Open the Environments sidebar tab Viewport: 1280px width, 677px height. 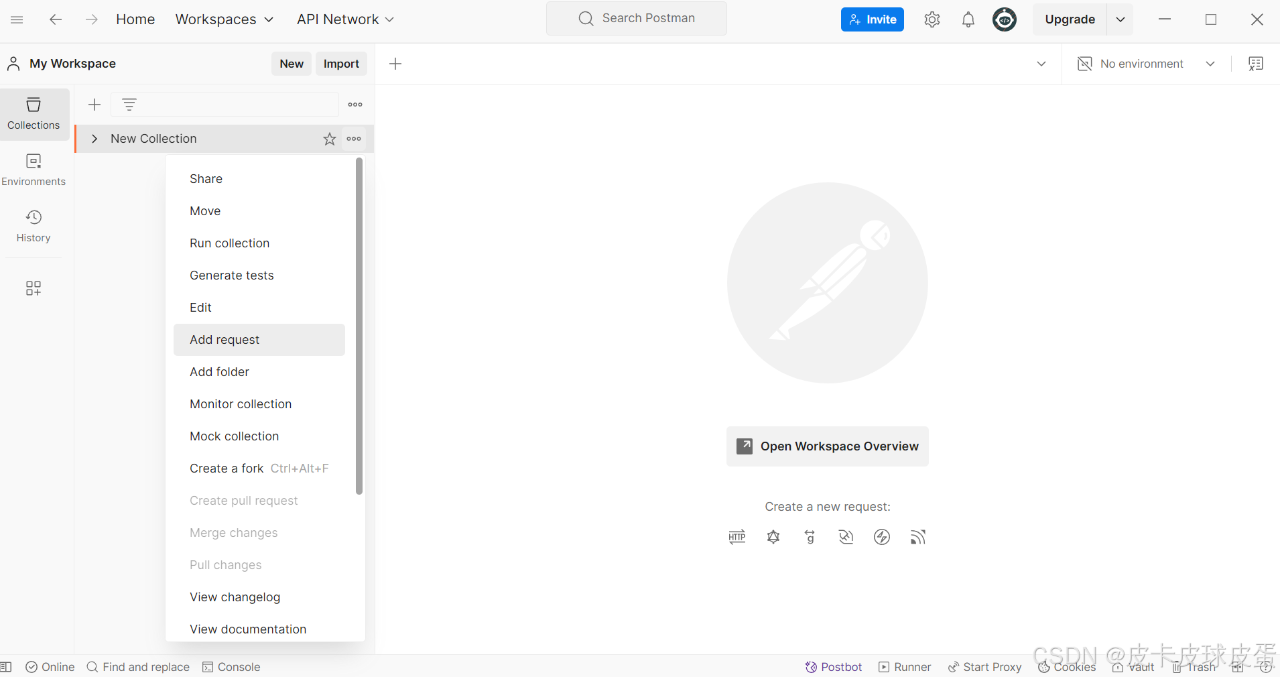point(34,170)
